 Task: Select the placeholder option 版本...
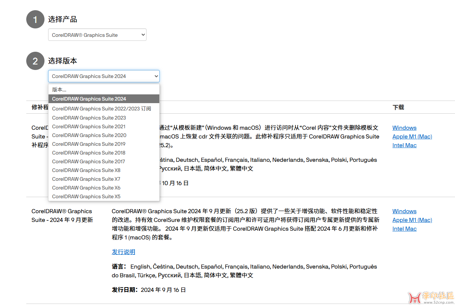tap(104, 90)
